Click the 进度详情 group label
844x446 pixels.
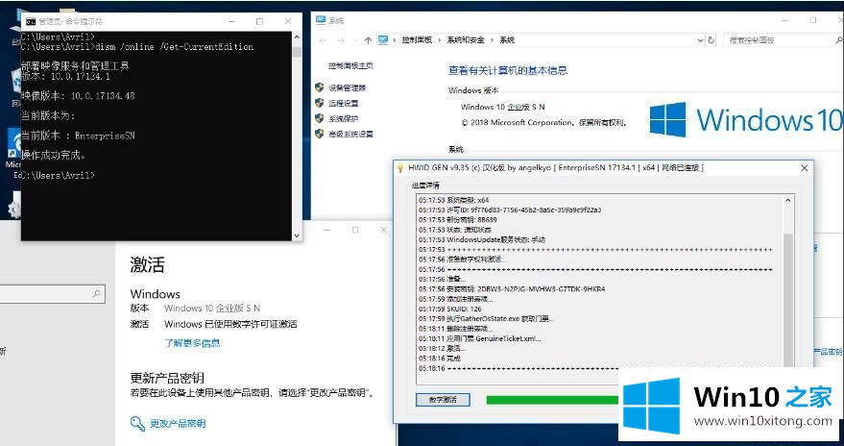pyautogui.click(x=425, y=186)
